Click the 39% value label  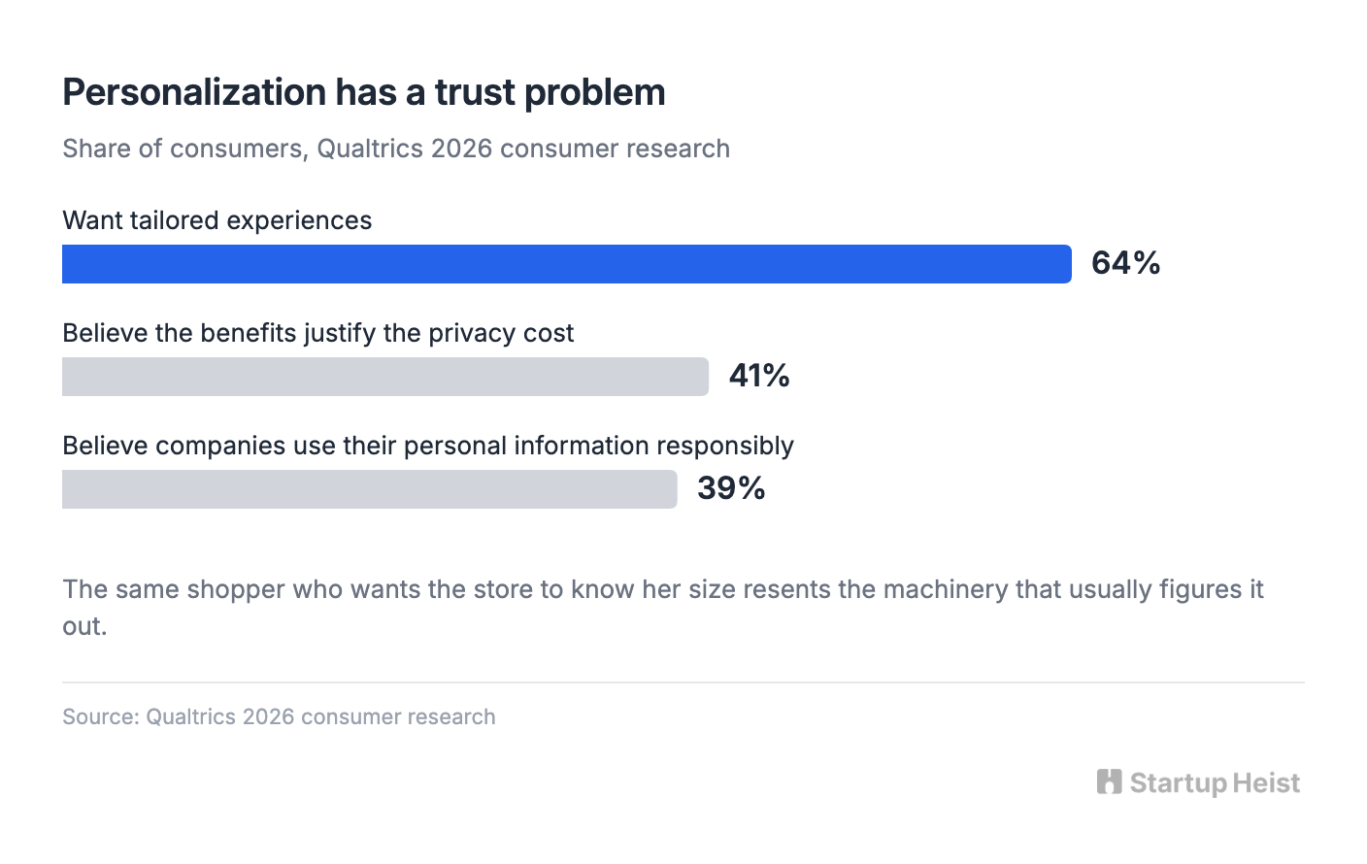coord(731,488)
